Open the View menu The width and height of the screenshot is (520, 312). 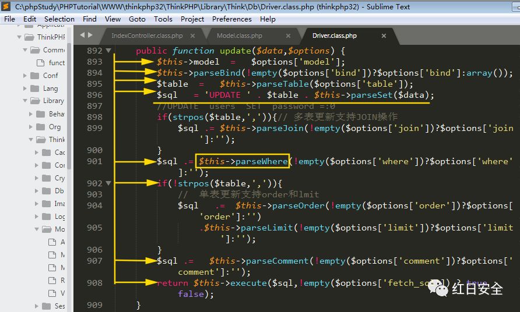(113, 19)
